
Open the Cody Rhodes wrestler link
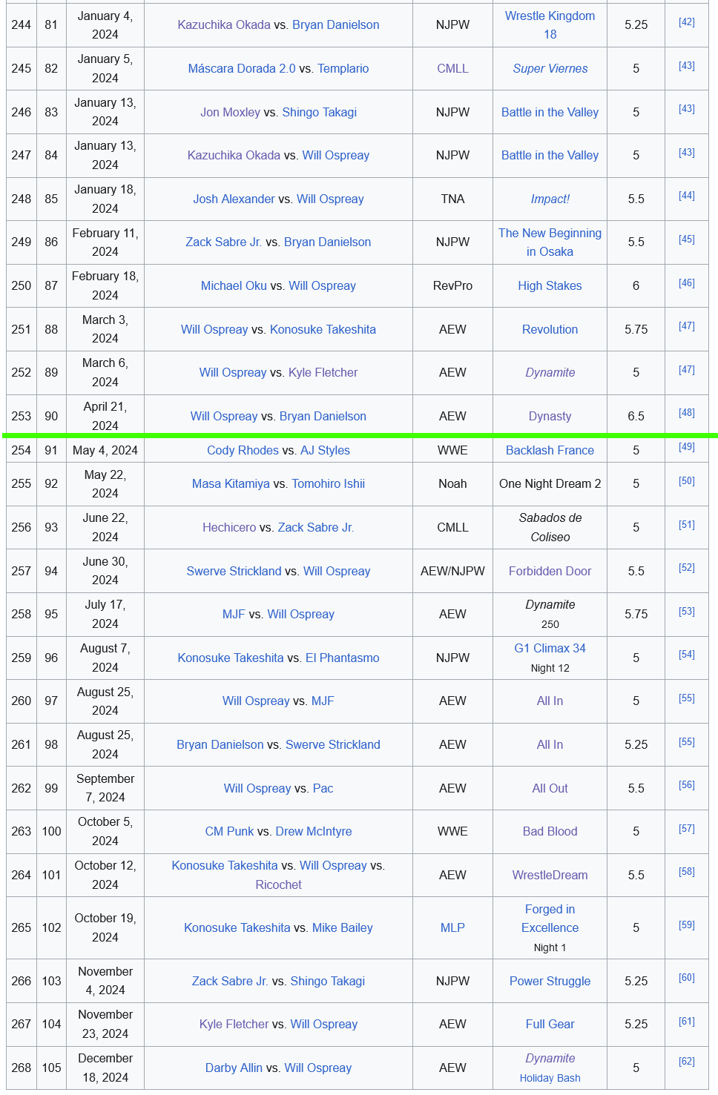click(243, 450)
